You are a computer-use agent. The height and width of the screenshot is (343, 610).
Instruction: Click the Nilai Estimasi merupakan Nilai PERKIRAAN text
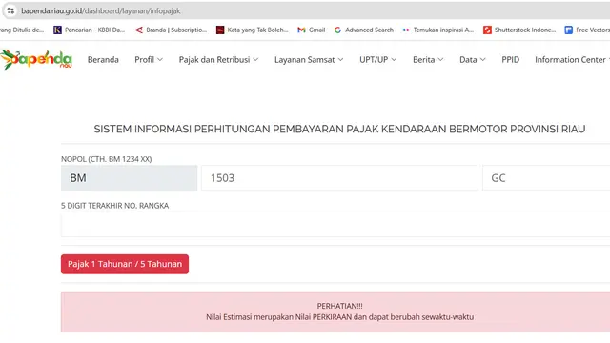339,317
